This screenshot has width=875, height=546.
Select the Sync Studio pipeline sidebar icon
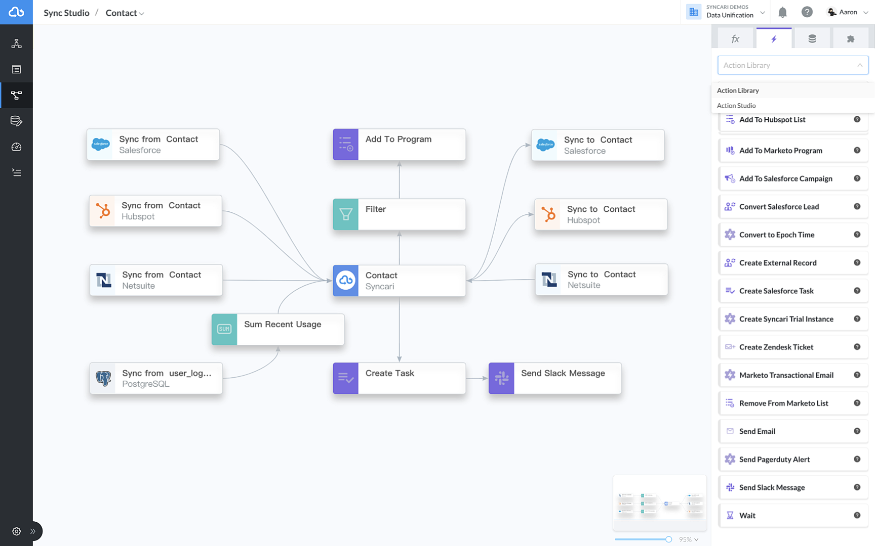coord(16,95)
